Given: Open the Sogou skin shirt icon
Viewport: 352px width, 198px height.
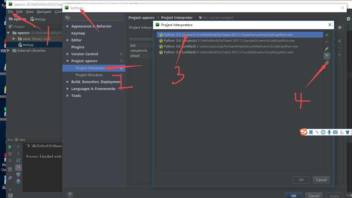Looking at the screenshot, I should (347, 132).
